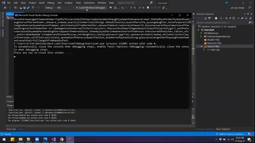
Task: Open Visual Studio from taskbar
Action: coord(53,139)
